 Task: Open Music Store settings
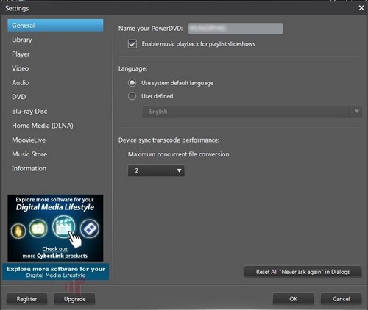coord(29,154)
